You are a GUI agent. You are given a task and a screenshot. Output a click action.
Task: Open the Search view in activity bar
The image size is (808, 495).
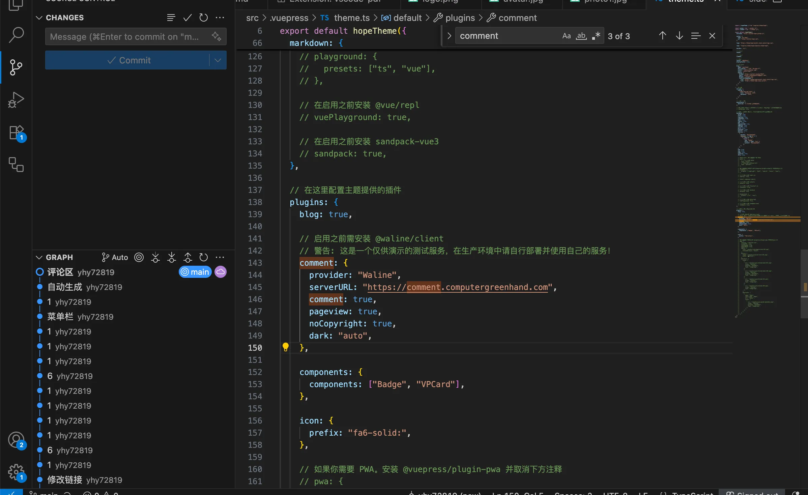16,35
